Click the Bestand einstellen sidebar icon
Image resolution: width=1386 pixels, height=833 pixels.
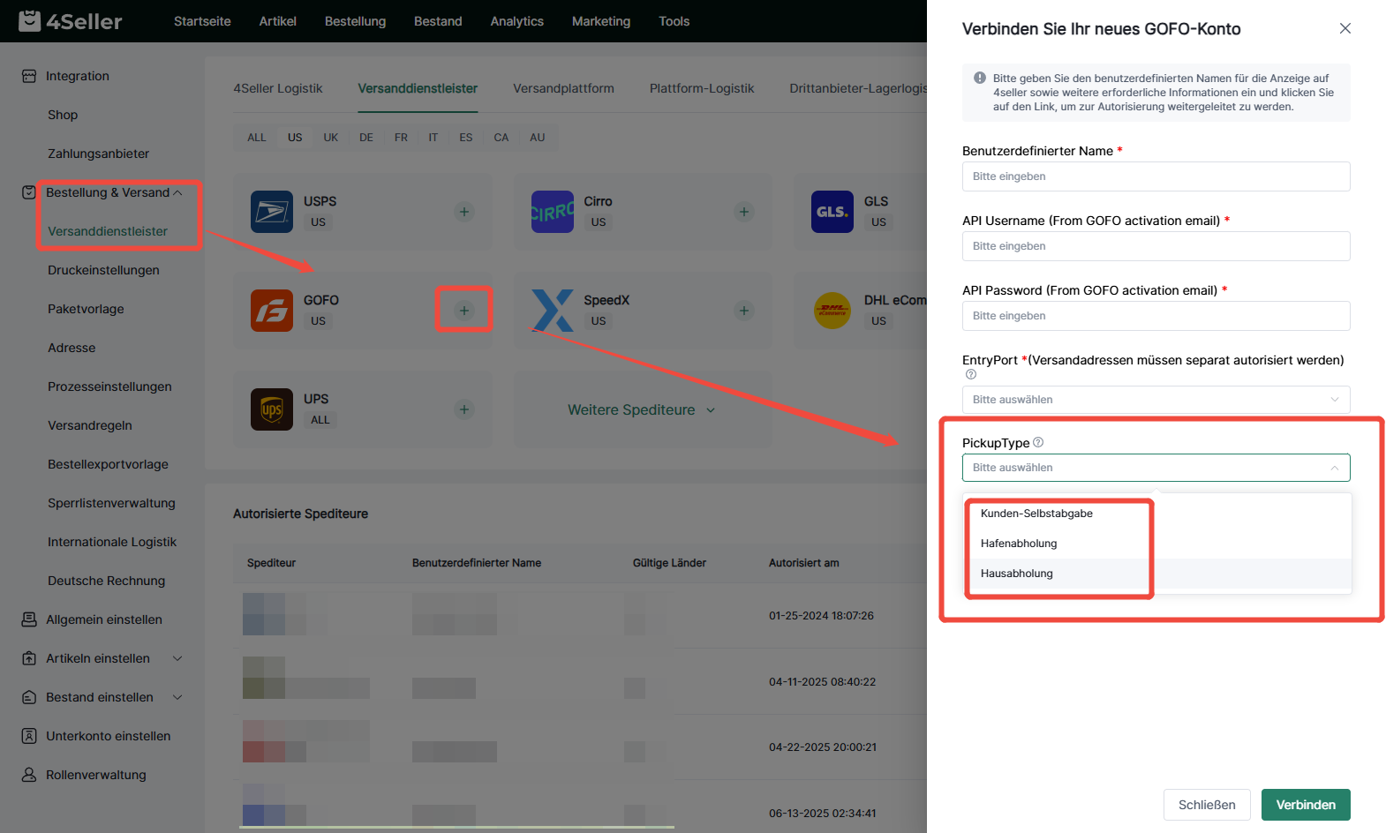click(x=29, y=697)
